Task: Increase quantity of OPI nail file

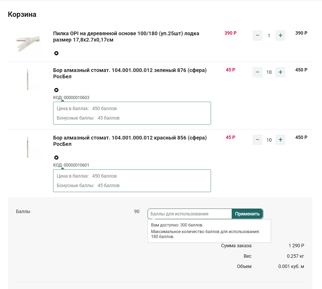Action: pos(280,35)
